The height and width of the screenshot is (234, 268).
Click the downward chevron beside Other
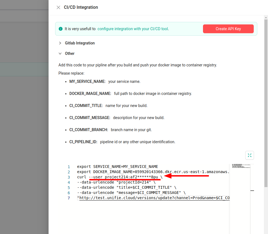point(60,53)
